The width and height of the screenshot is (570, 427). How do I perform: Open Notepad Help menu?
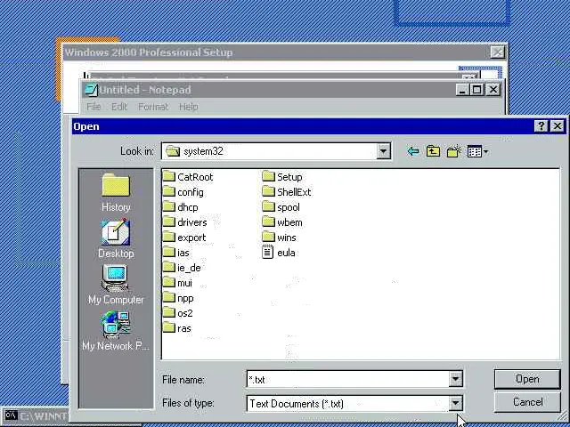point(188,107)
